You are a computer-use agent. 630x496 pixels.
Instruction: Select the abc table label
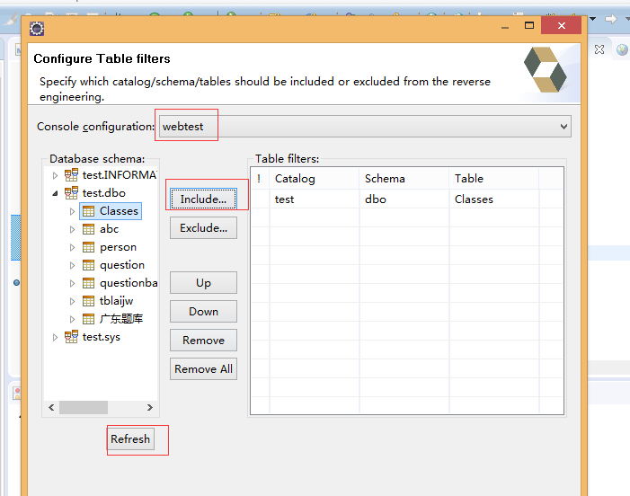click(110, 229)
